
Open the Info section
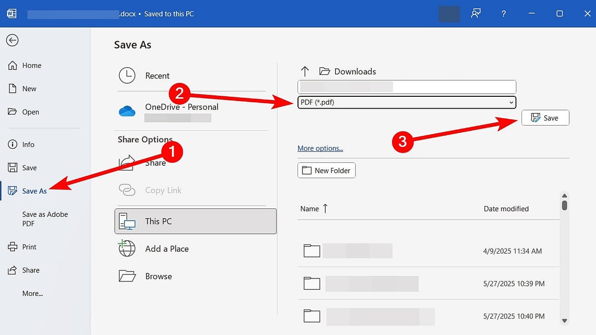(28, 144)
